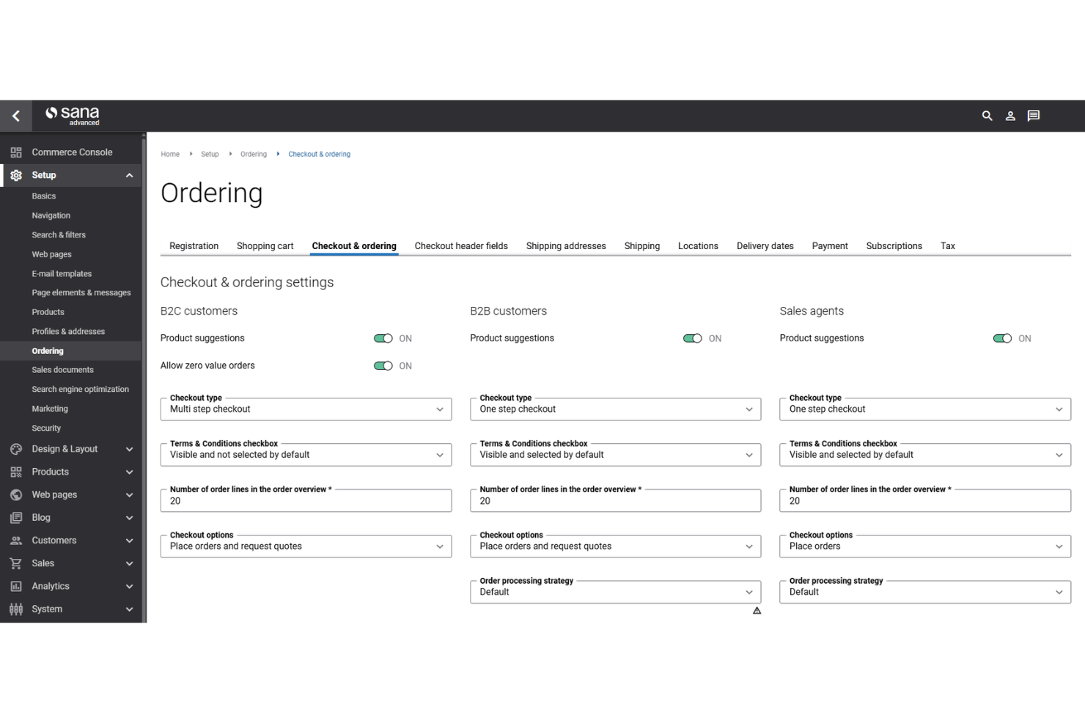Open B2C Terms & Conditions checkbox dropdown

pos(306,454)
